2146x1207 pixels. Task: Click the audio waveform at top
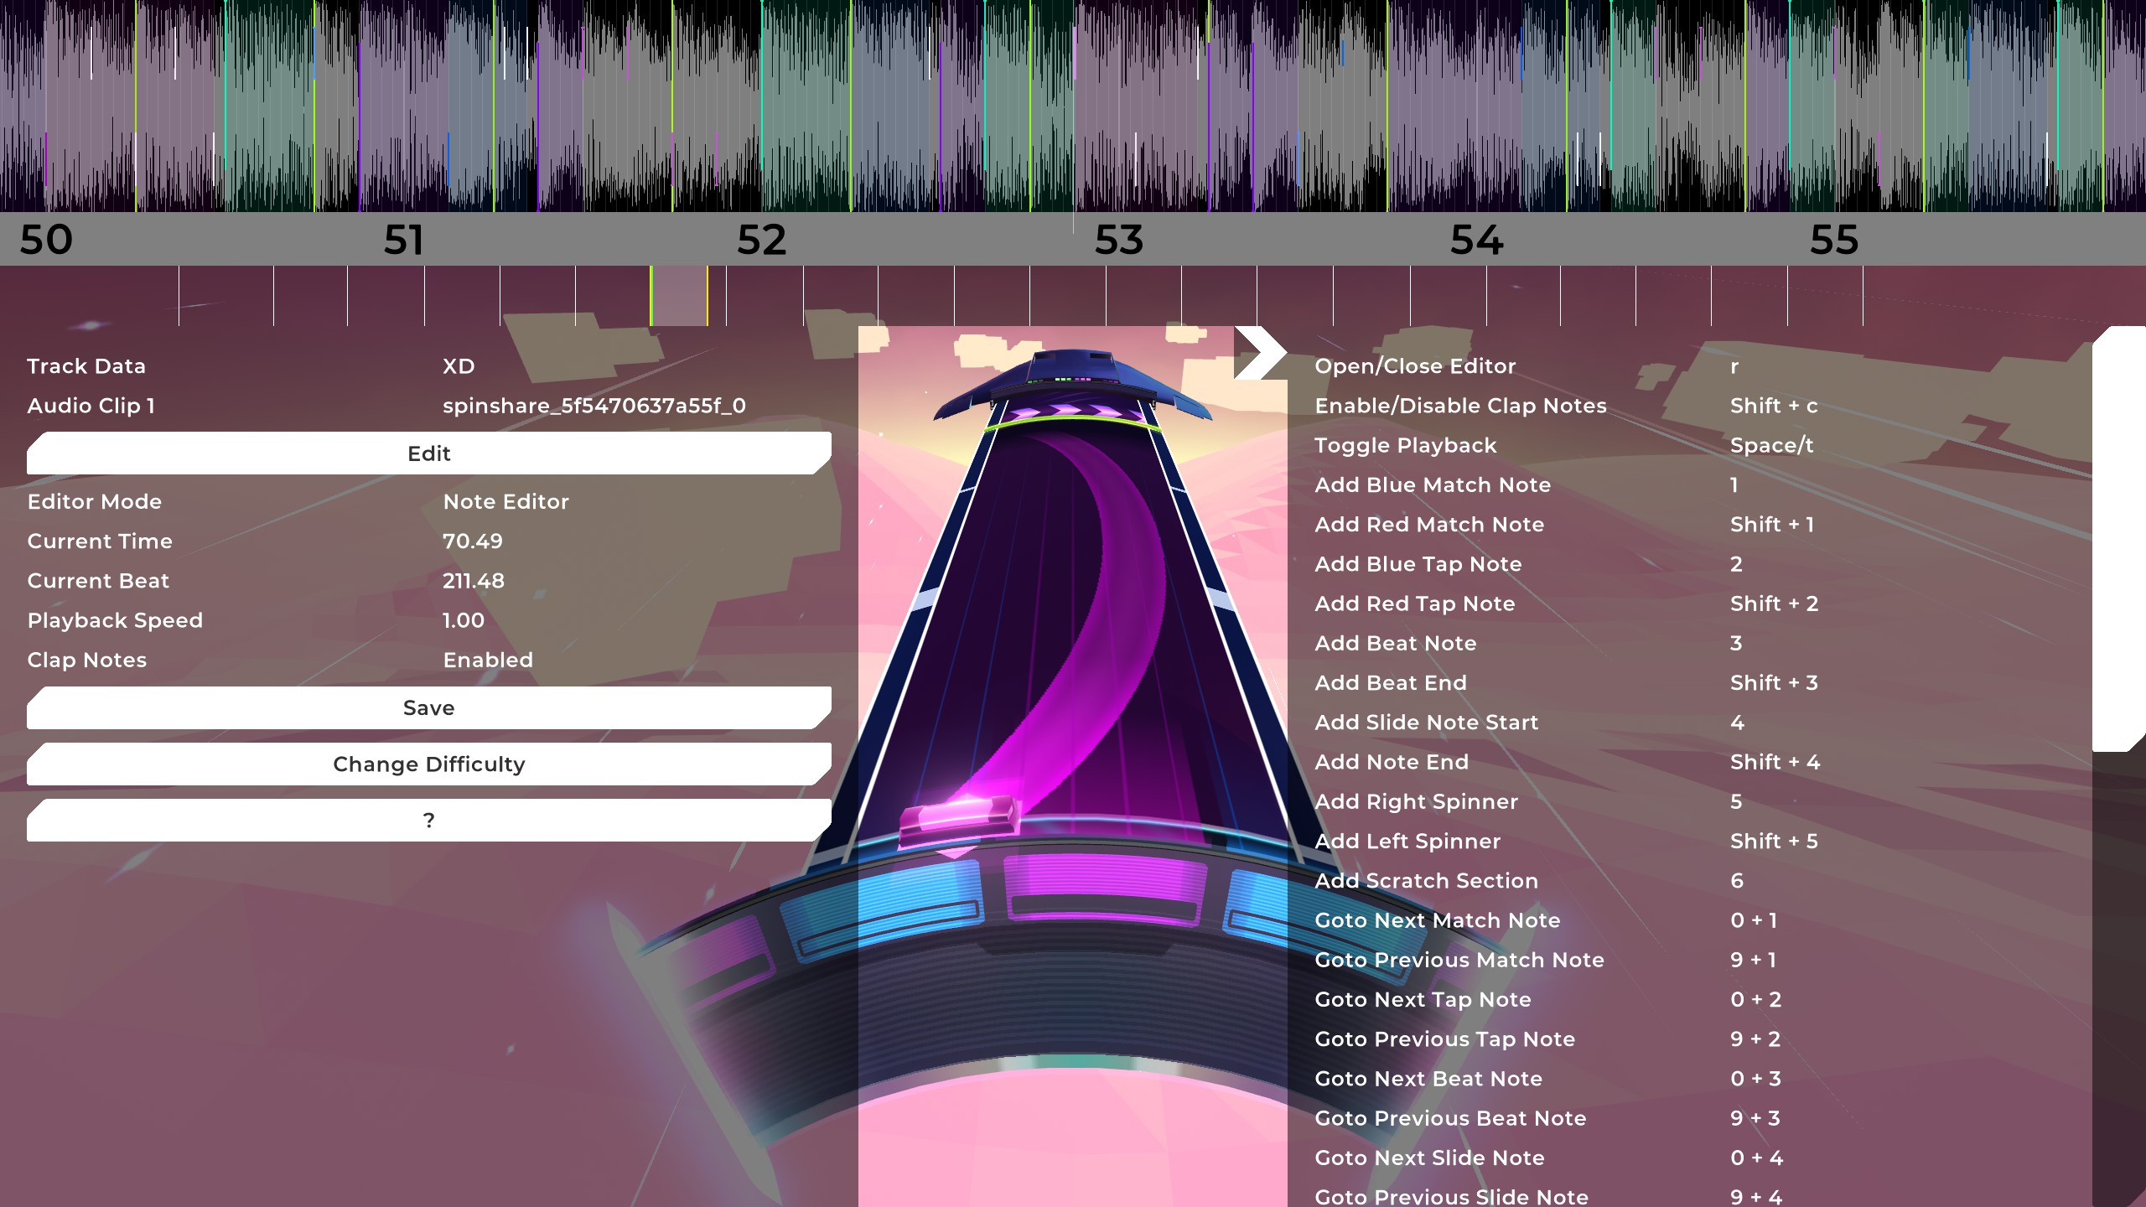pos(1073,105)
